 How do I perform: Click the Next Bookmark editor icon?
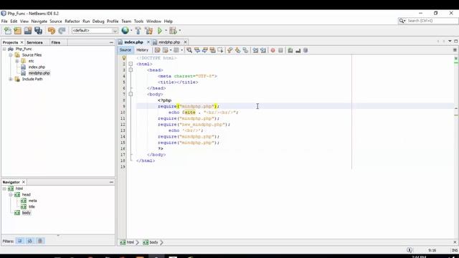pyautogui.click(x=237, y=50)
